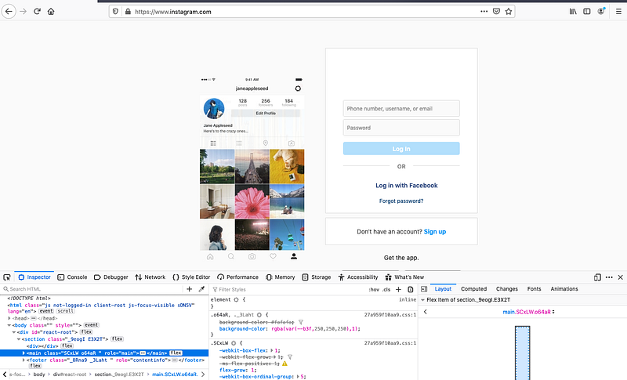Toggle flex badge on div#react-root

click(x=86, y=331)
